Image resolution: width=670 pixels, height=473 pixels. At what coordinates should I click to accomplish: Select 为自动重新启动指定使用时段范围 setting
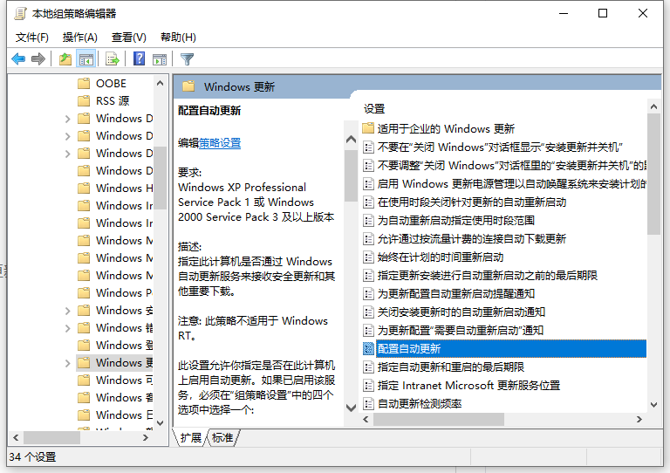coord(456,221)
